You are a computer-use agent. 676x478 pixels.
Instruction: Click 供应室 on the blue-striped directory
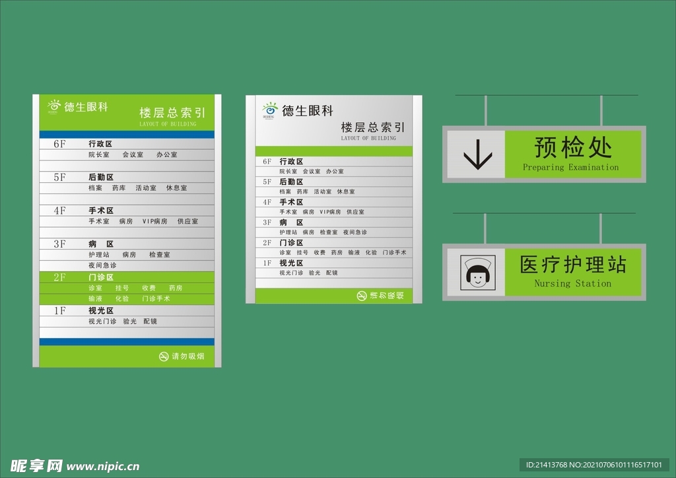click(188, 222)
